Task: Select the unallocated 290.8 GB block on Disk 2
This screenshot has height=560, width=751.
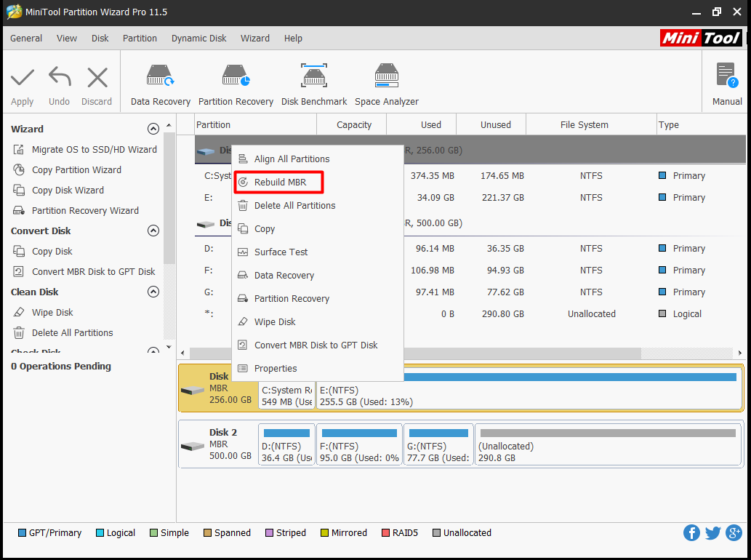Action: tap(607, 444)
